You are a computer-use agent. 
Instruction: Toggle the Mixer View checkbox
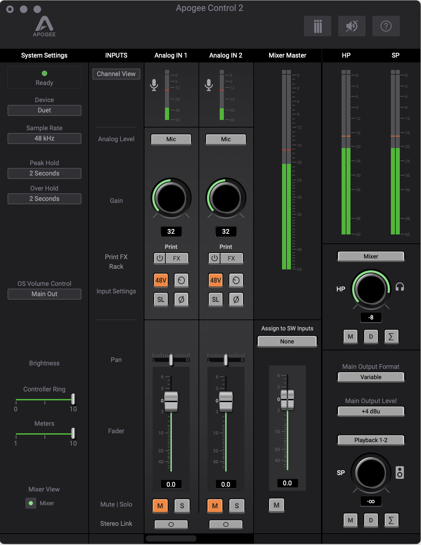click(x=31, y=503)
